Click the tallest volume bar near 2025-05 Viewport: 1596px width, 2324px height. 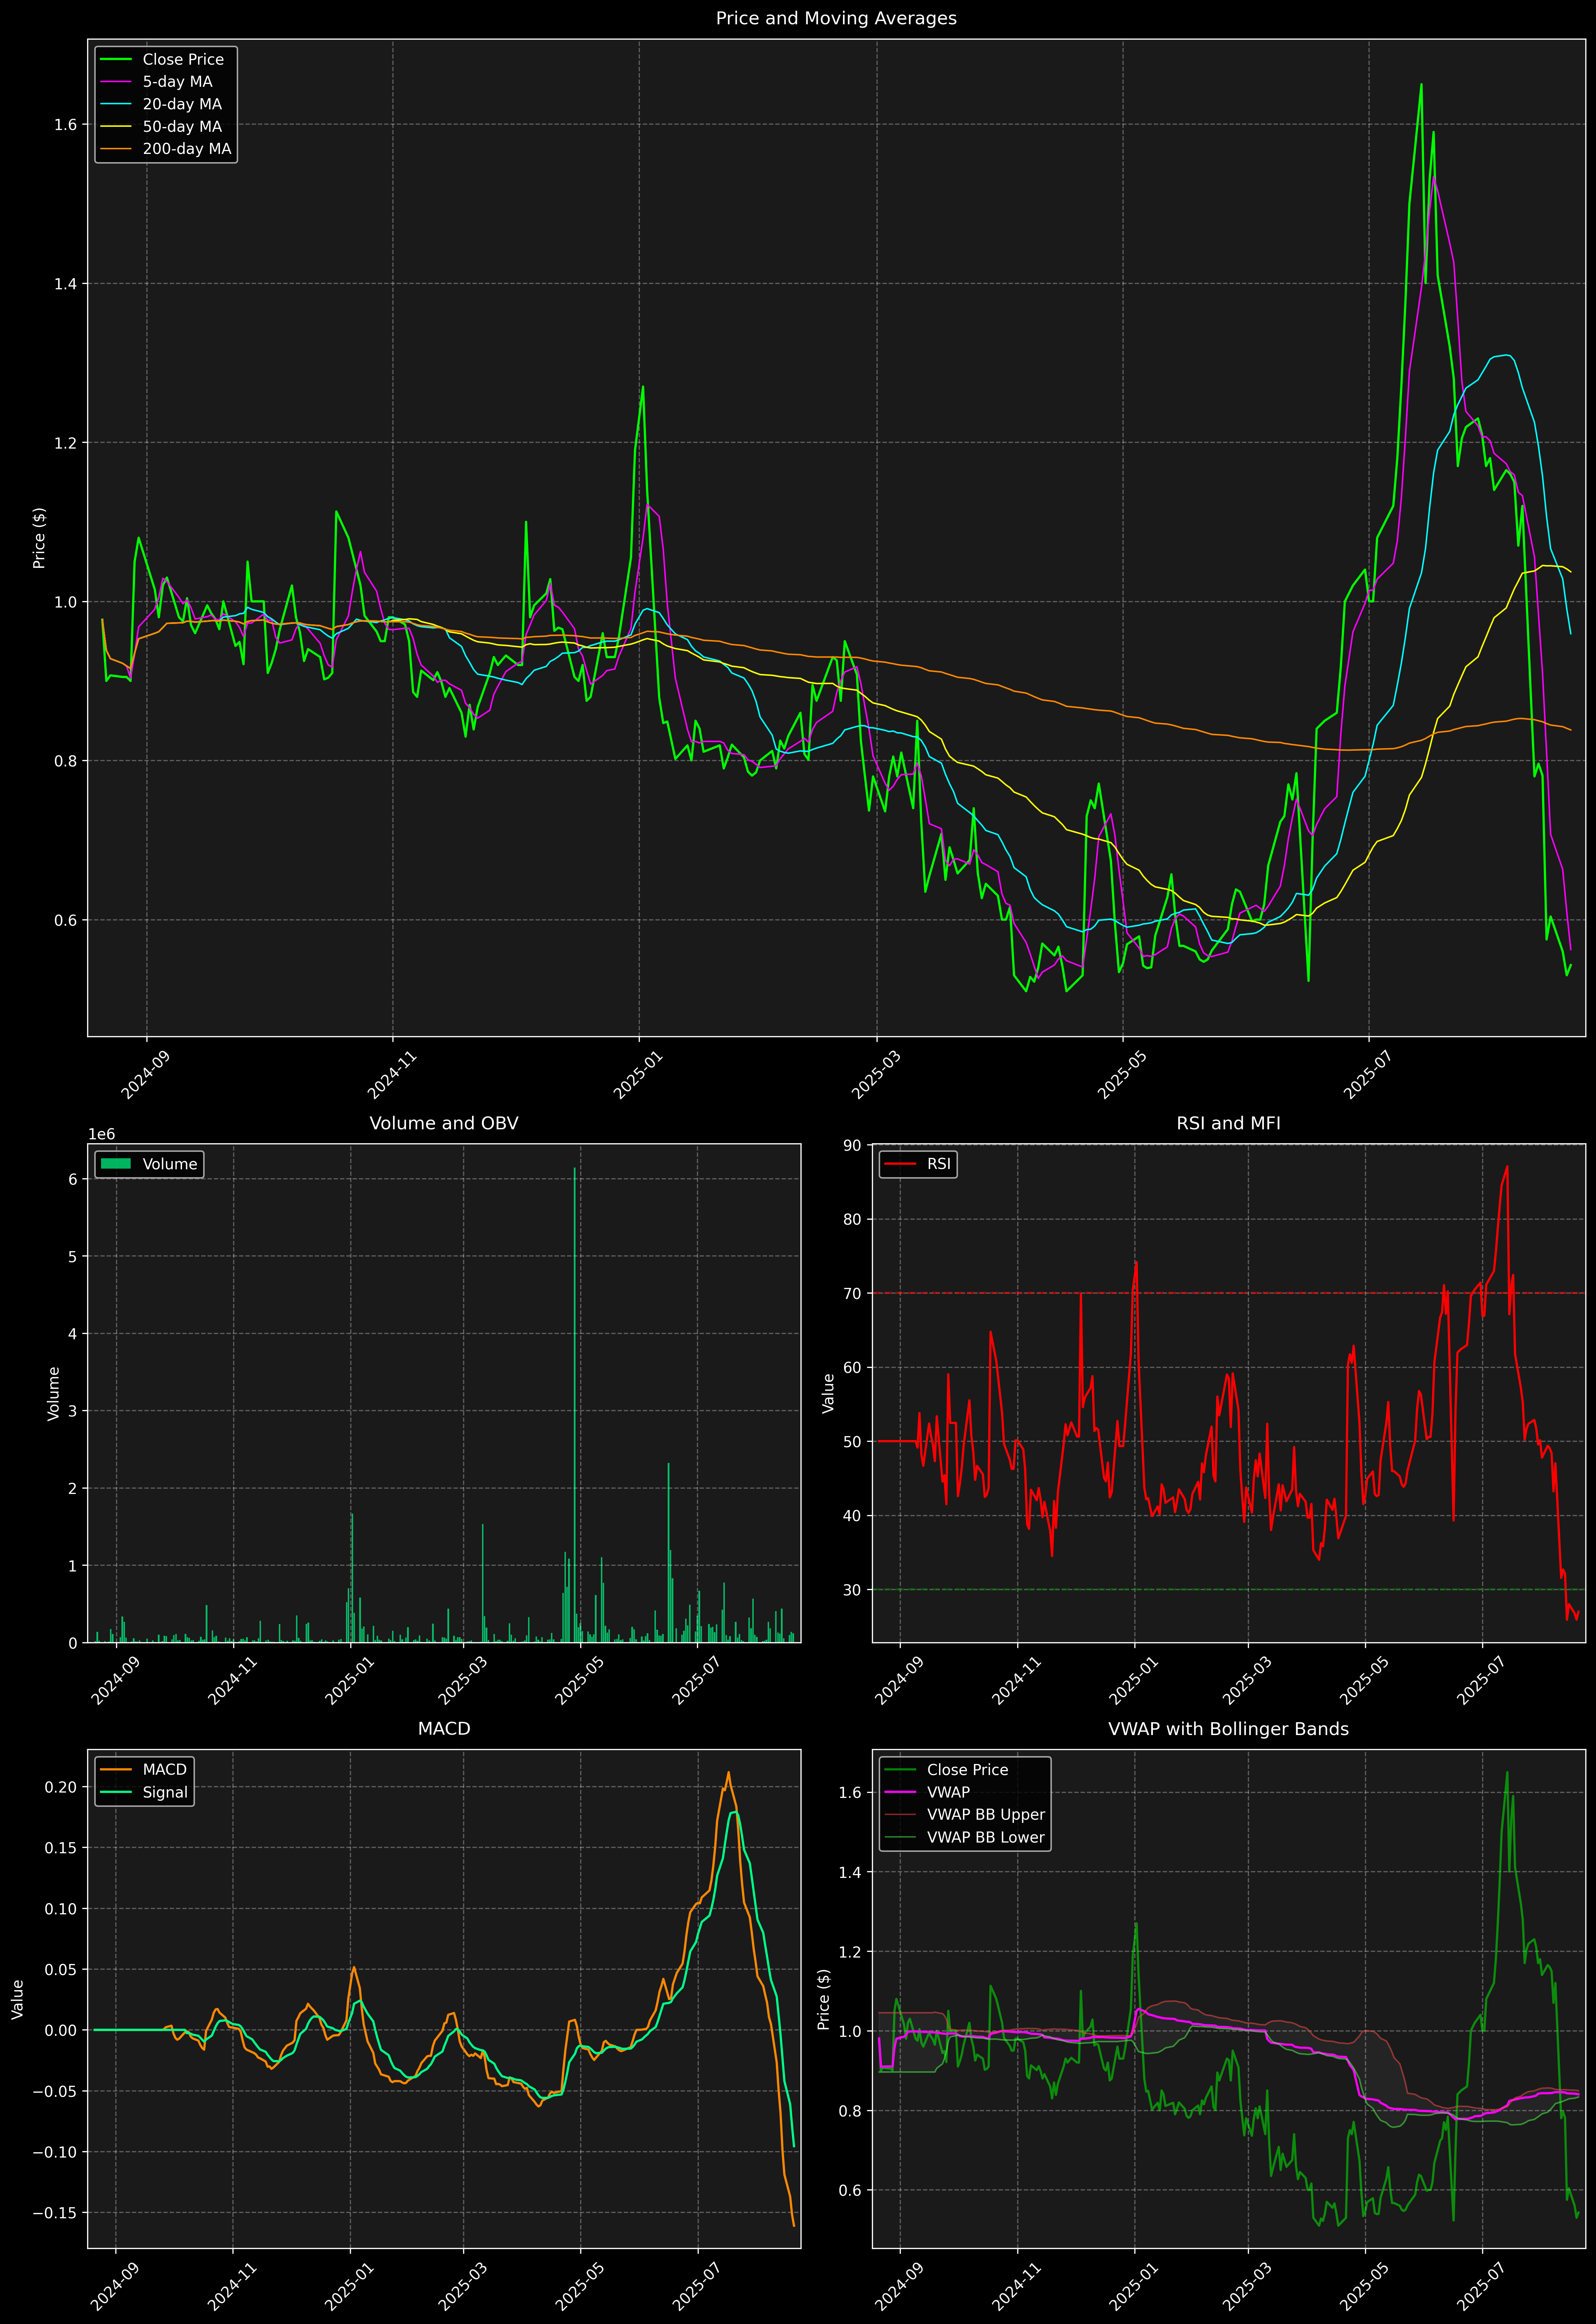(x=575, y=1400)
